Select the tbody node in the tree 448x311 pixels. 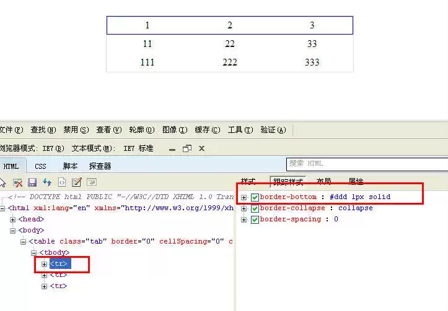55,253
